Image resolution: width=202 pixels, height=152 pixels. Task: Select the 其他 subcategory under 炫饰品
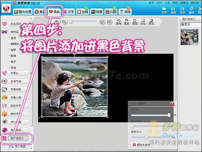point(13,68)
